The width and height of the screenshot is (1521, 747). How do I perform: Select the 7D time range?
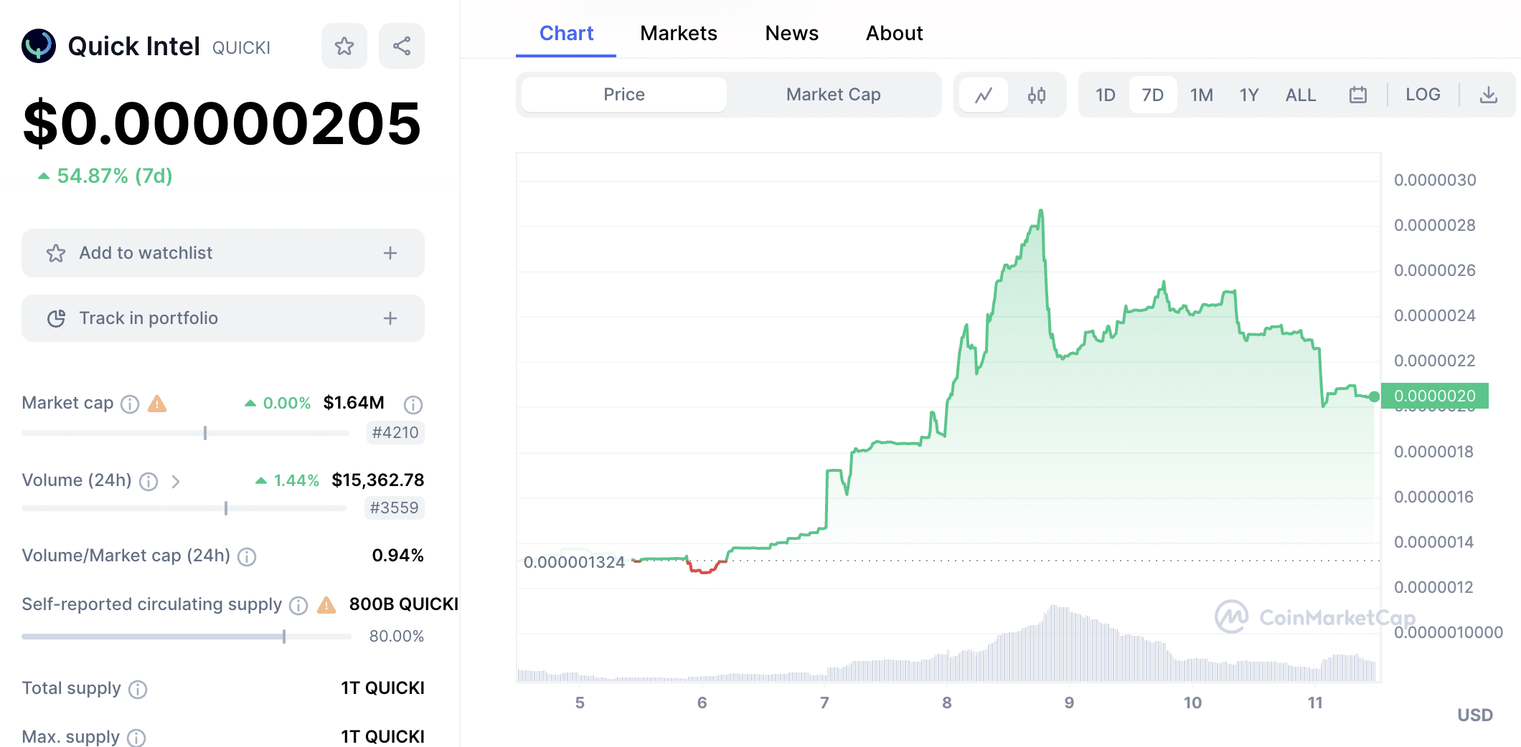click(1153, 95)
